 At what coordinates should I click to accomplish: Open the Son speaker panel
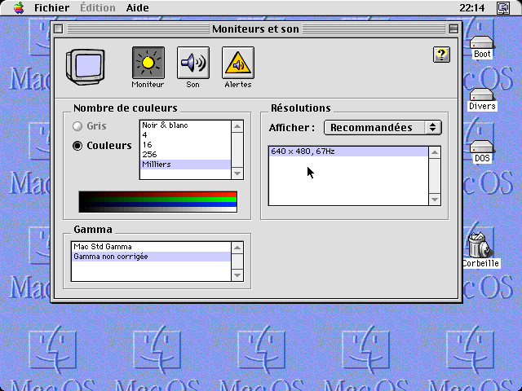[193, 63]
